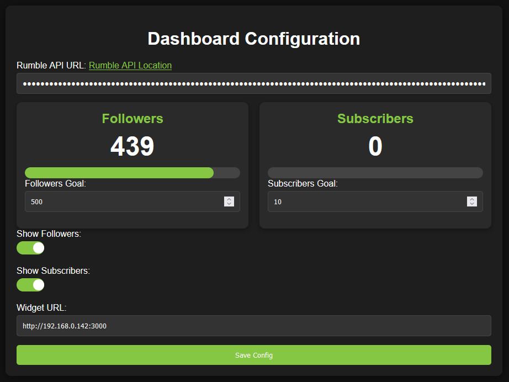Click the Rumble API URL label text
Screen dimensions: 509x382
[x=51, y=65]
